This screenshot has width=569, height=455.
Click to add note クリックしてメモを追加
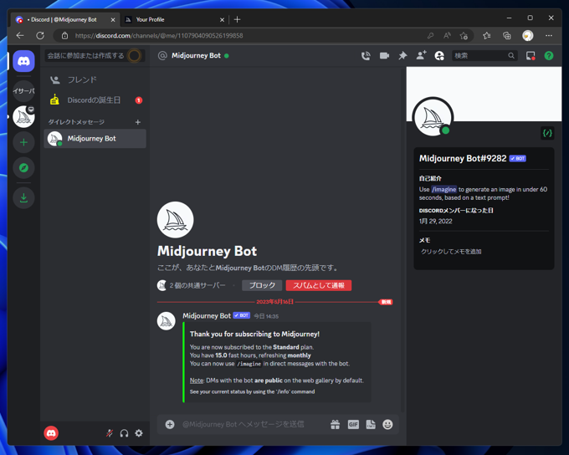451,252
